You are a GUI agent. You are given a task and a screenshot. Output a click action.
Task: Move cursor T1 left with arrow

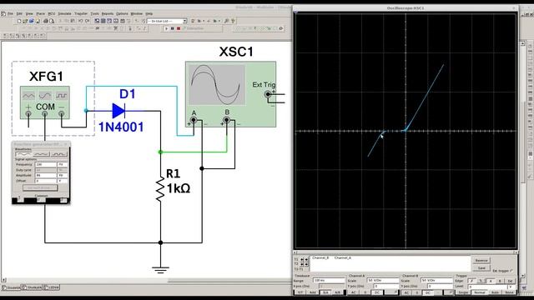click(302, 259)
